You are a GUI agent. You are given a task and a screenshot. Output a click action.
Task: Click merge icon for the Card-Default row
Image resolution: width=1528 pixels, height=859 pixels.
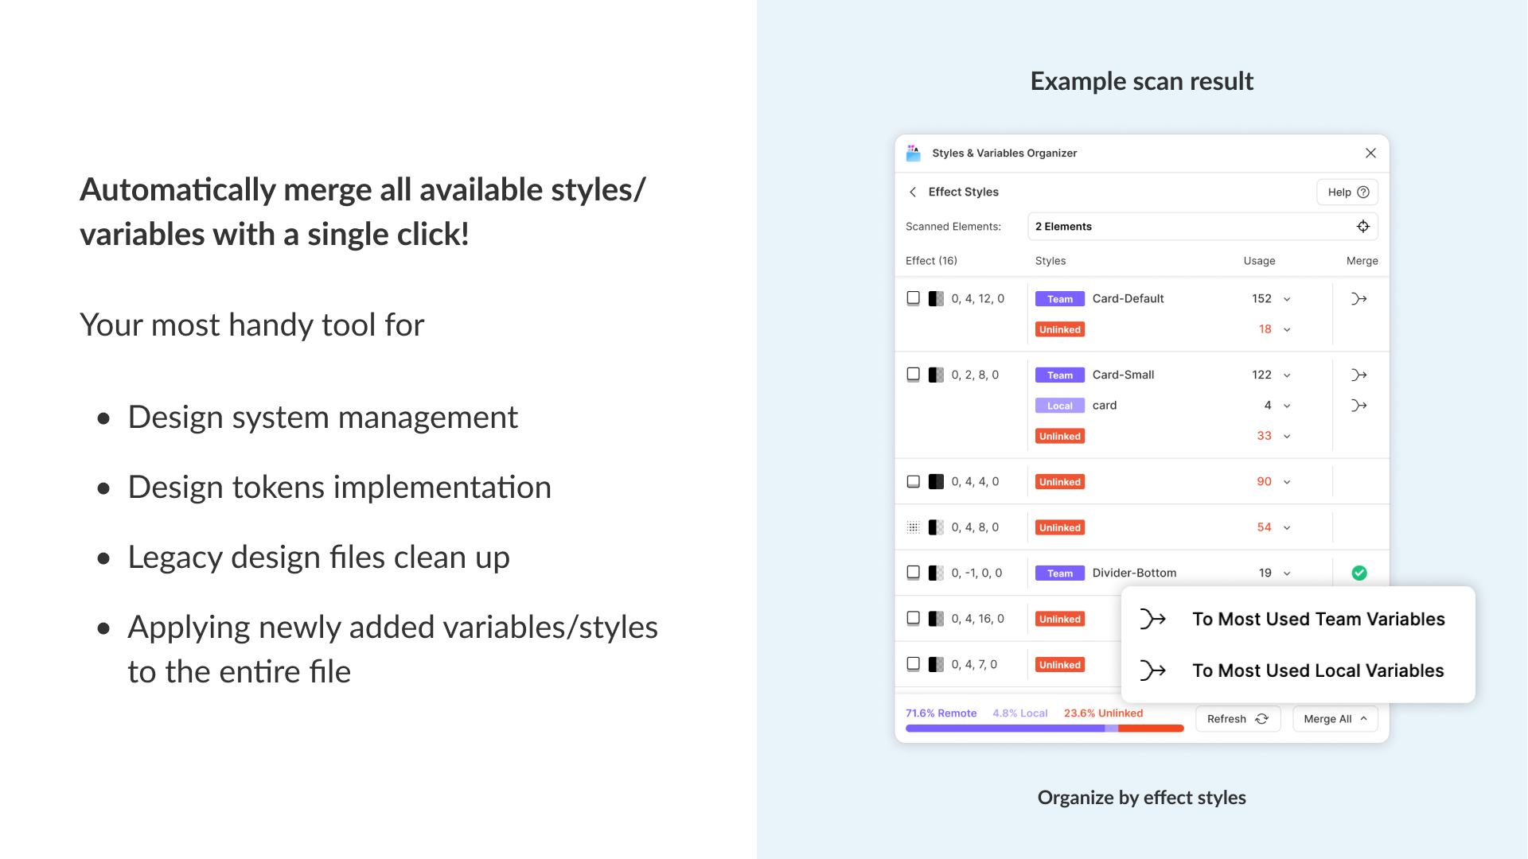(1359, 299)
